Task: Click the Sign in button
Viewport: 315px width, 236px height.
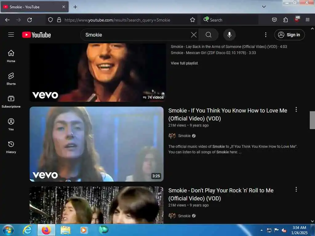Action: click(x=289, y=35)
